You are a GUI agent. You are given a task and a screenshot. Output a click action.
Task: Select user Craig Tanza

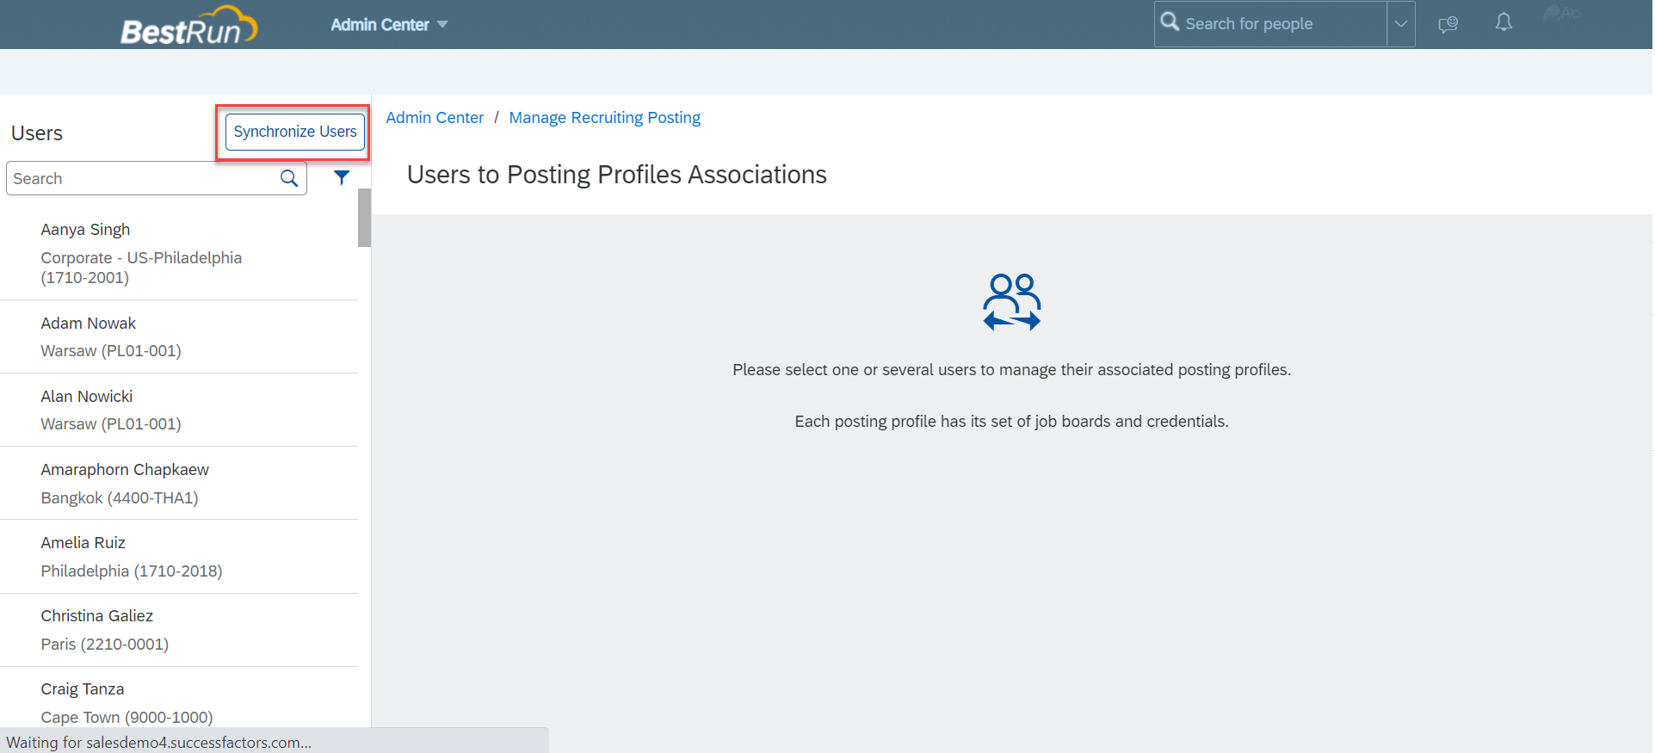click(x=179, y=699)
